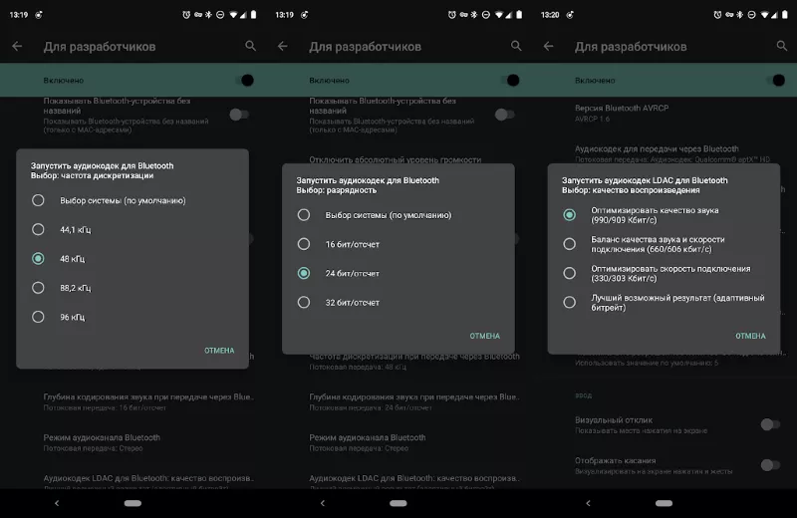The height and width of the screenshot is (518, 797).
Task: Tap back arrow in the right phone screen
Action: coord(548,46)
